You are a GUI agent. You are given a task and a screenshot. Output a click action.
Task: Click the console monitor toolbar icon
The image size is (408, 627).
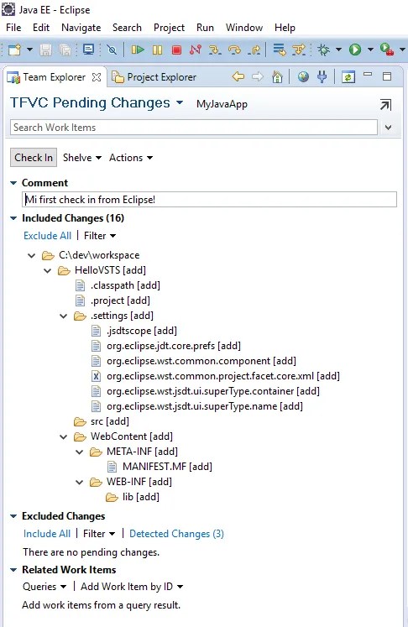click(88, 50)
